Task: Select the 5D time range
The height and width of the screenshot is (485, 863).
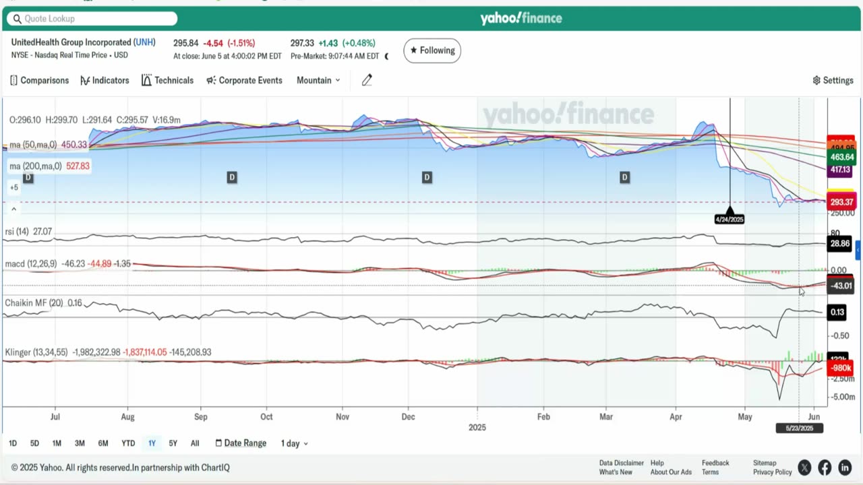Action: click(x=34, y=443)
